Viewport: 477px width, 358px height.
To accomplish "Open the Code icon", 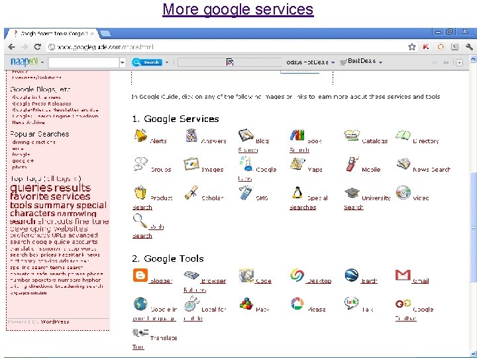I will [246, 276].
